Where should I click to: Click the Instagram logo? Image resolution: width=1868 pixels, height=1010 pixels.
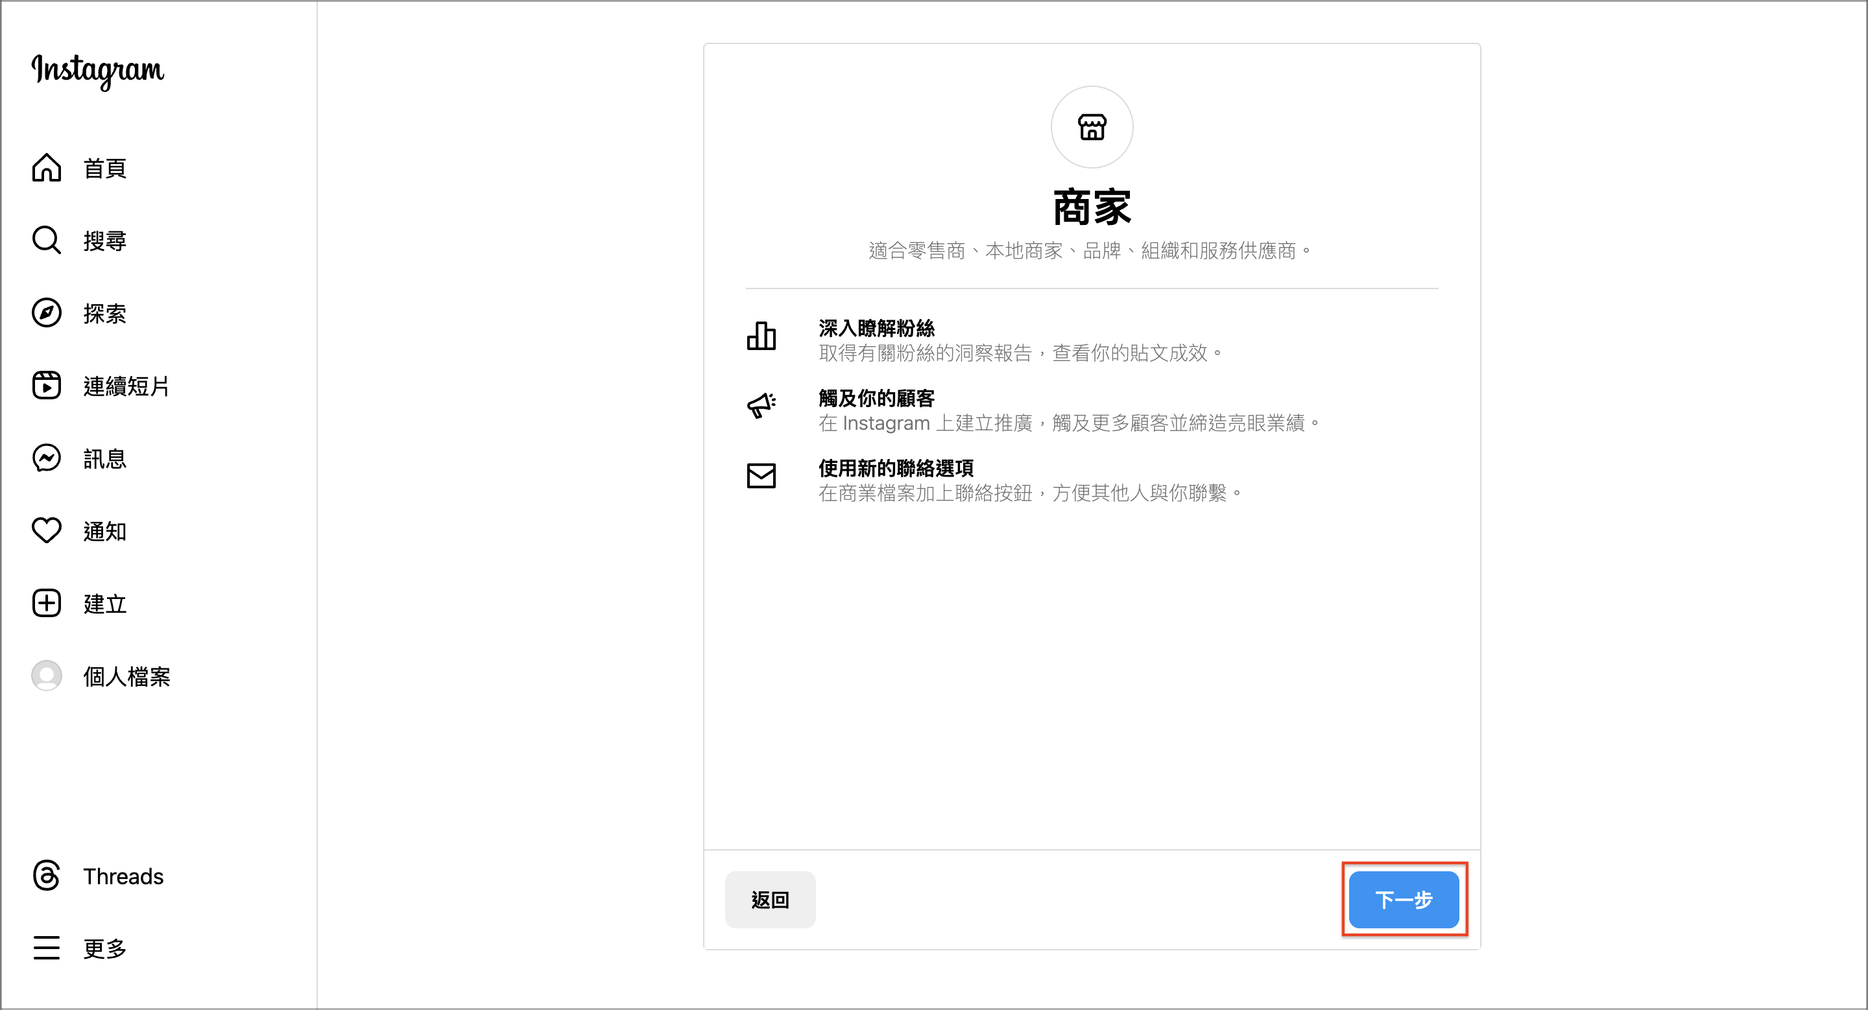click(x=97, y=71)
